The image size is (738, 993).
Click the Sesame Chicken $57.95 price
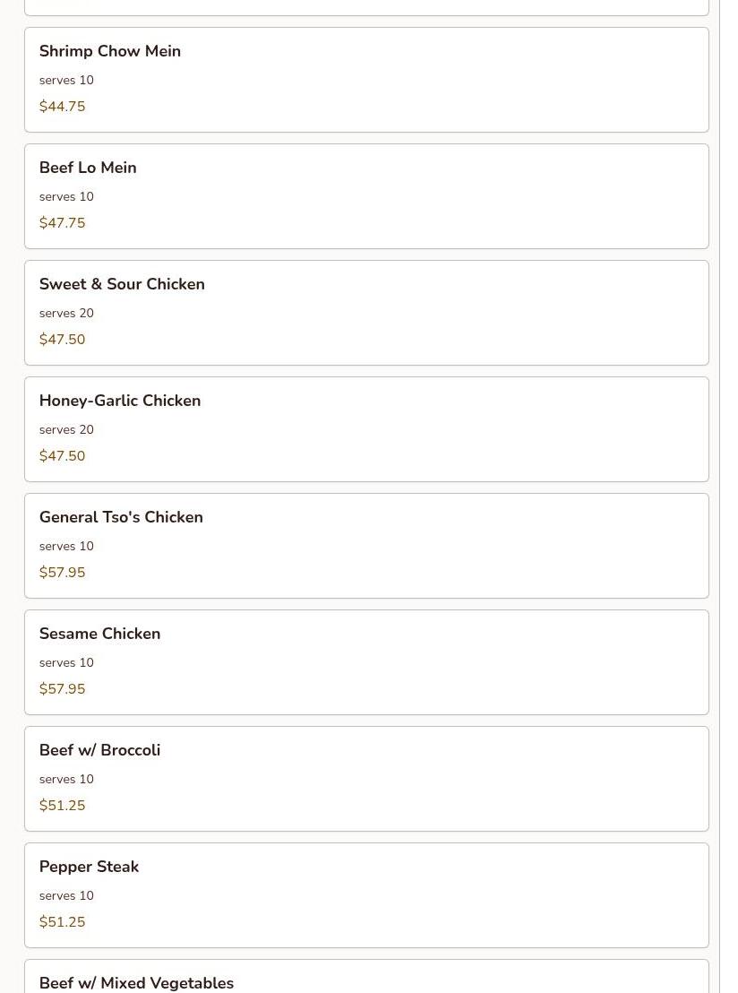(62, 689)
